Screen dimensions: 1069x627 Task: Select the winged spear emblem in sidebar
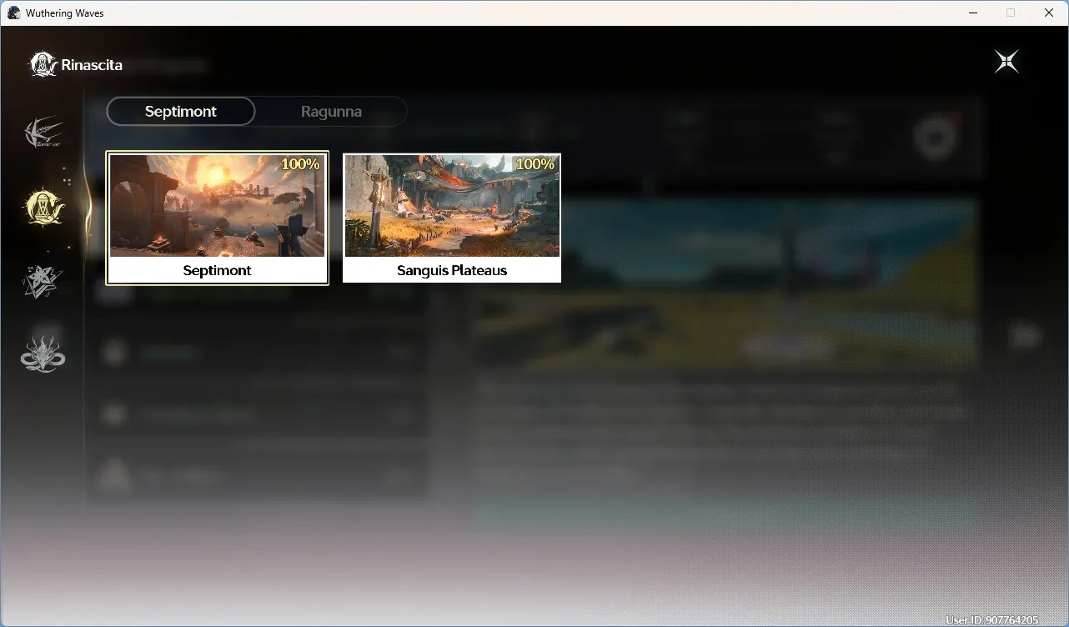tap(43, 132)
